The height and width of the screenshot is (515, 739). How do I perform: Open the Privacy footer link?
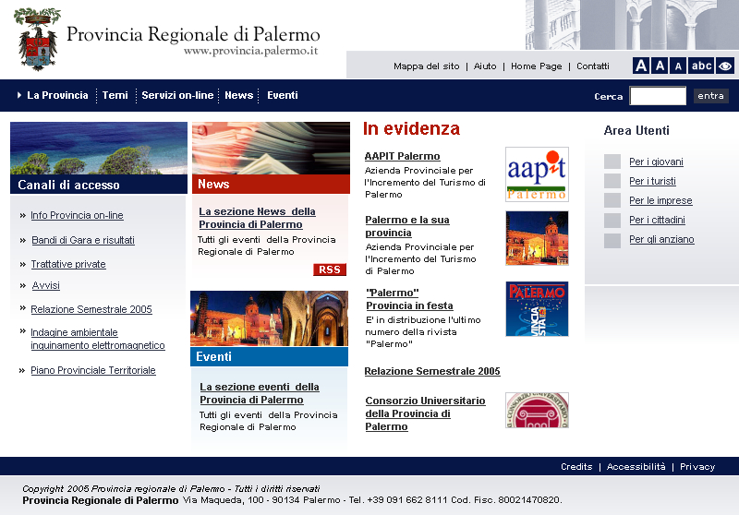(x=697, y=466)
